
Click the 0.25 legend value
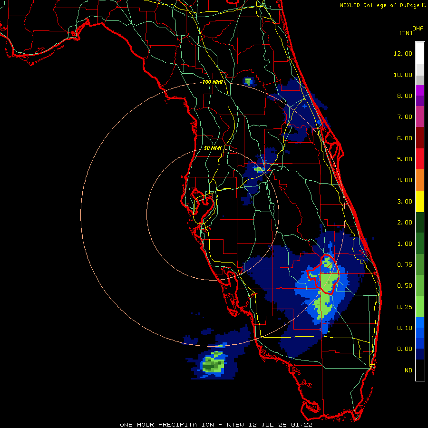click(x=404, y=307)
